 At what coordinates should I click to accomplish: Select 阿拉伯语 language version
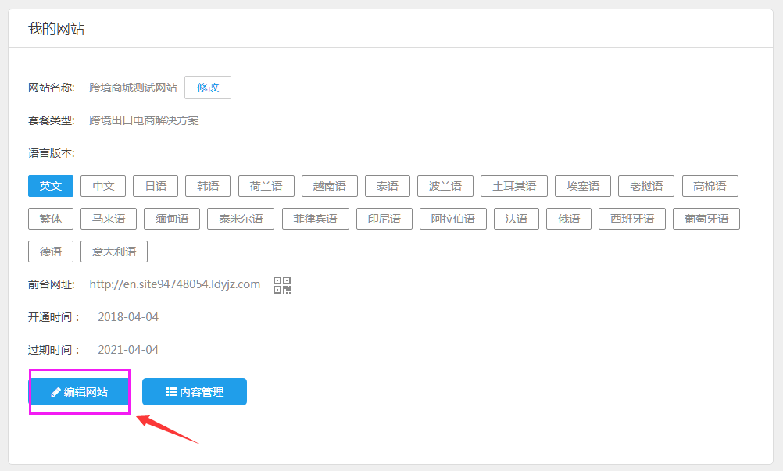(453, 219)
